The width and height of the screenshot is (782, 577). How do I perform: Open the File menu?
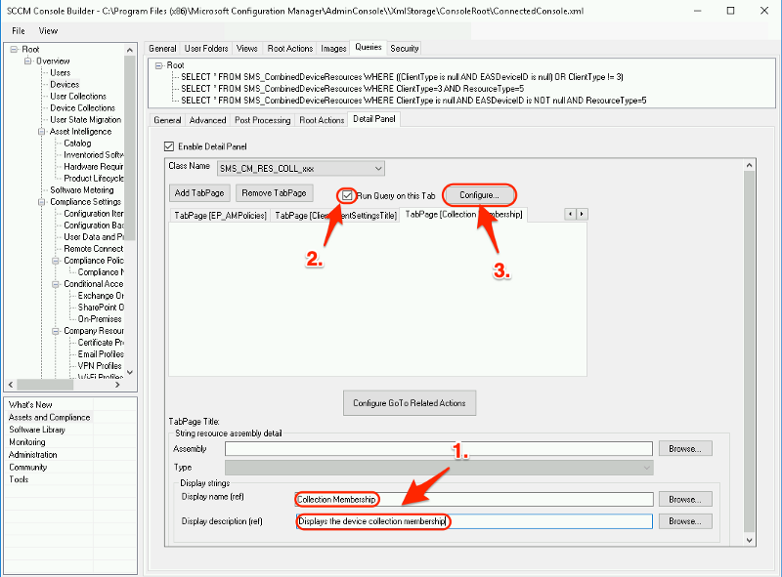pos(18,29)
